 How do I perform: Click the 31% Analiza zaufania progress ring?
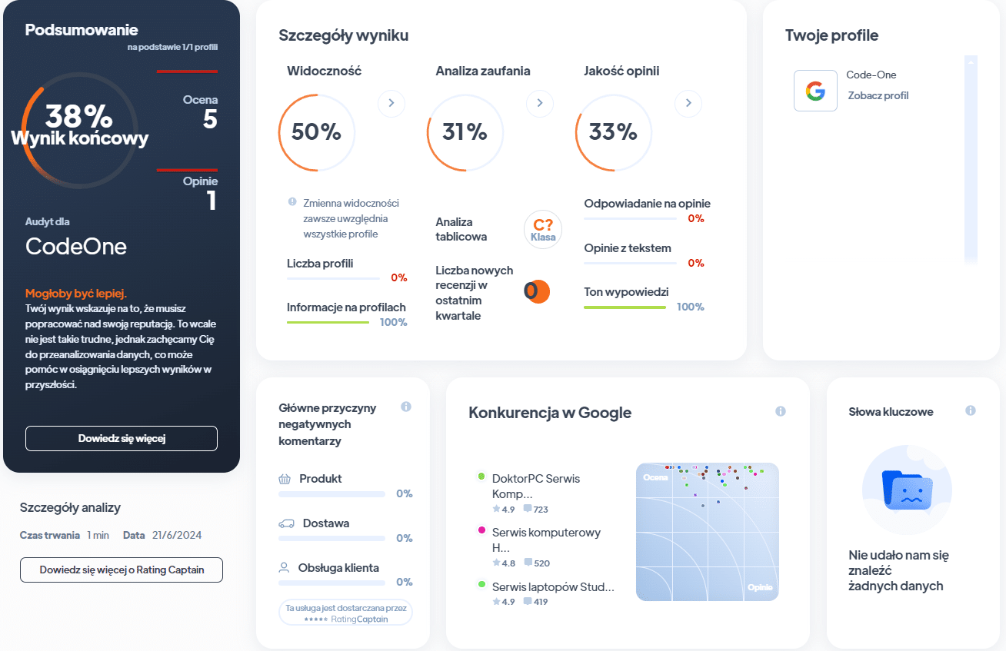(x=465, y=132)
